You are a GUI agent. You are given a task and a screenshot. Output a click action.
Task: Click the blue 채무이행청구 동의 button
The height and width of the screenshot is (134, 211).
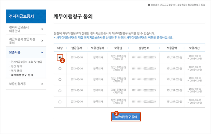(126, 117)
